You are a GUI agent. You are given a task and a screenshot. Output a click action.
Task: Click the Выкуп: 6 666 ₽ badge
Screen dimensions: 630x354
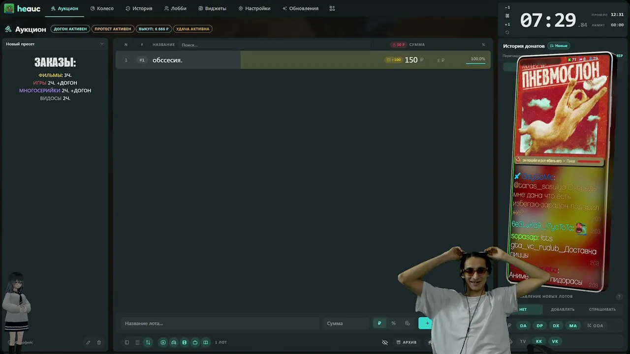point(154,29)
